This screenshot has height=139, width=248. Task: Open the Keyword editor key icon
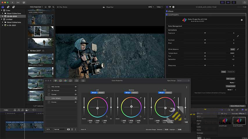pos(18,3)
